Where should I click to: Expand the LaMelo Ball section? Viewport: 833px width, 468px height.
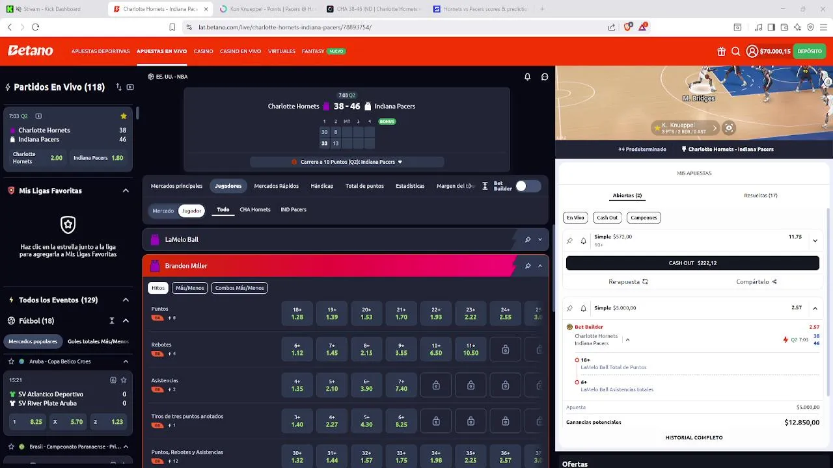(x=540, y=239)
